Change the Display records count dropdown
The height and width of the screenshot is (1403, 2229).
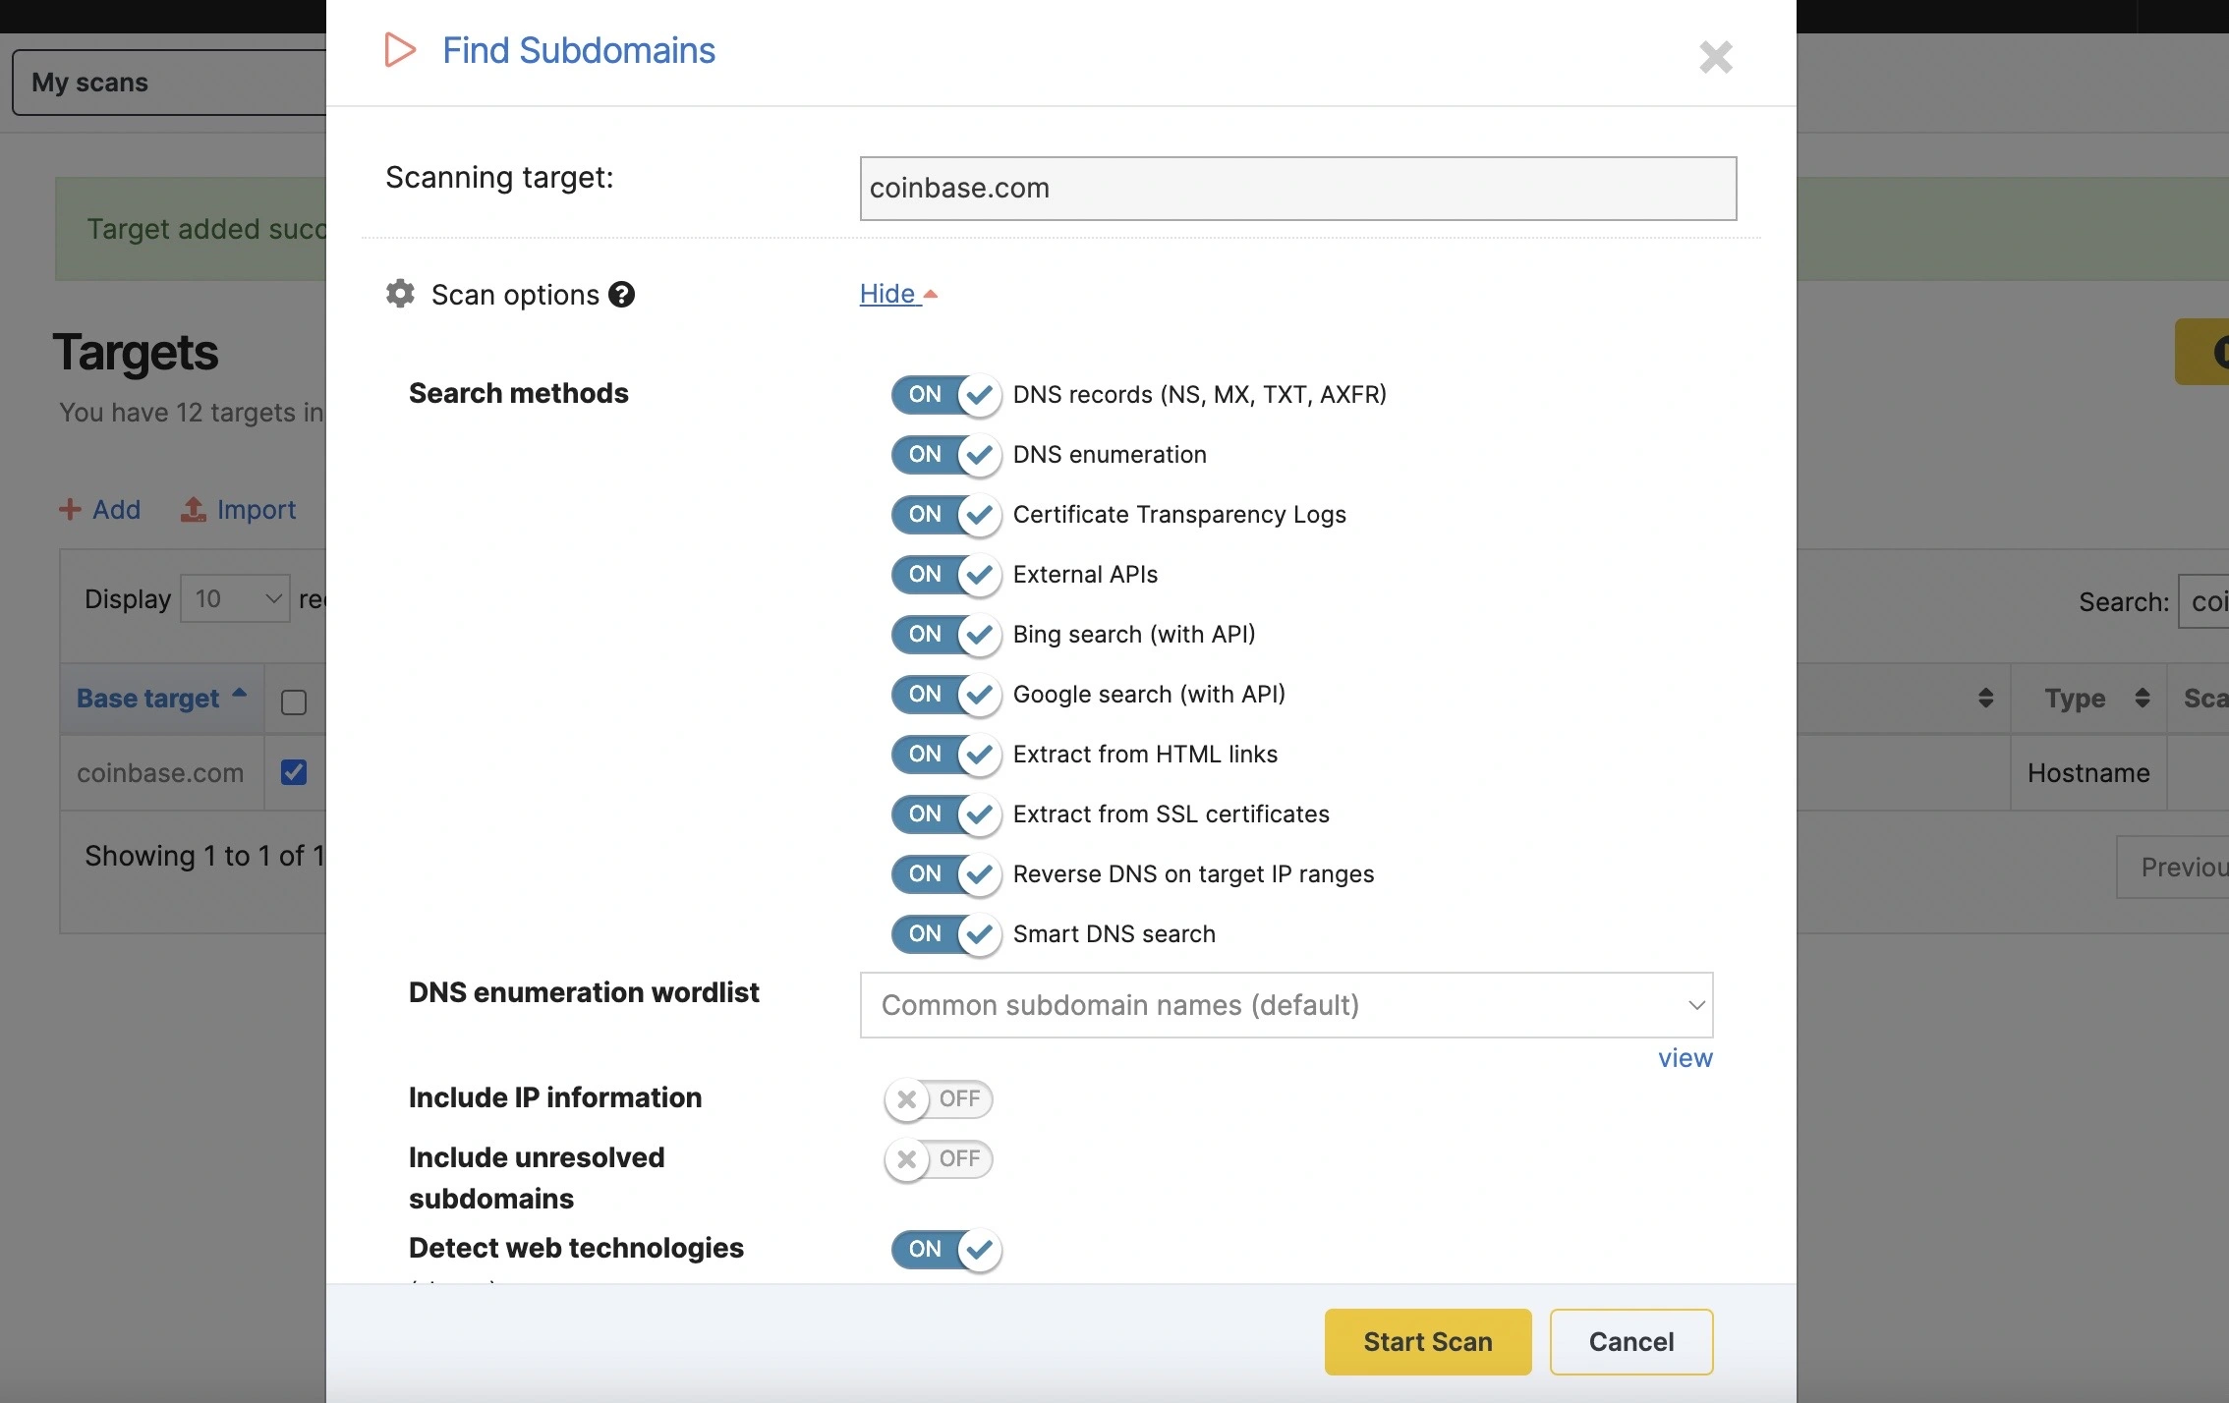234,598
